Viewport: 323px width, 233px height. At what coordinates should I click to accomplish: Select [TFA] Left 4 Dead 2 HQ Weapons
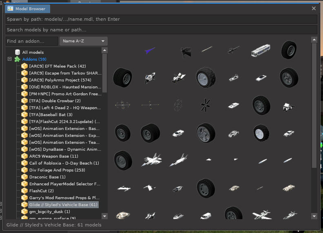[x=65, y=108]
